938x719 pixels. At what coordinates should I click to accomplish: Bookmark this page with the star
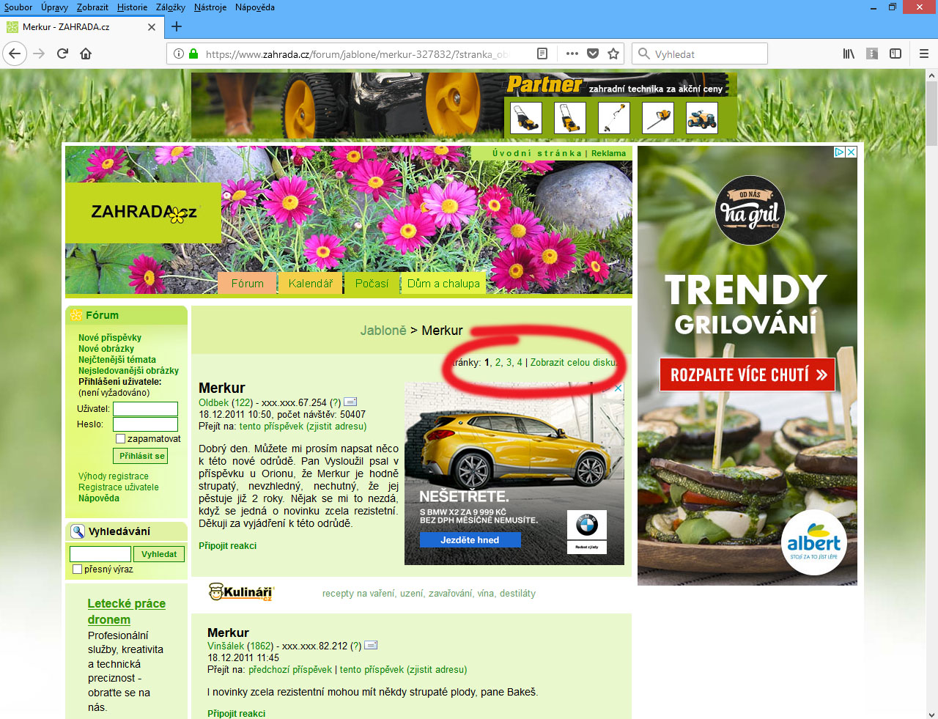pos(613,54)
